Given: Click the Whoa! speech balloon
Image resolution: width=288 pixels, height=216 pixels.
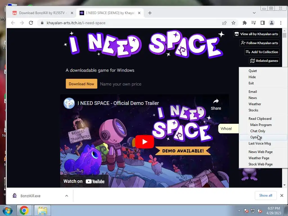Looking at the screenshot, I should coord(228,129).
